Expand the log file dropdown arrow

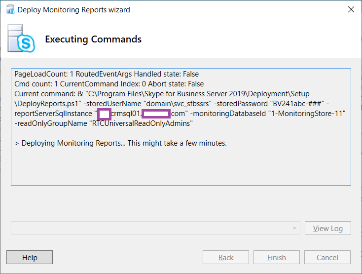(294, 228)
